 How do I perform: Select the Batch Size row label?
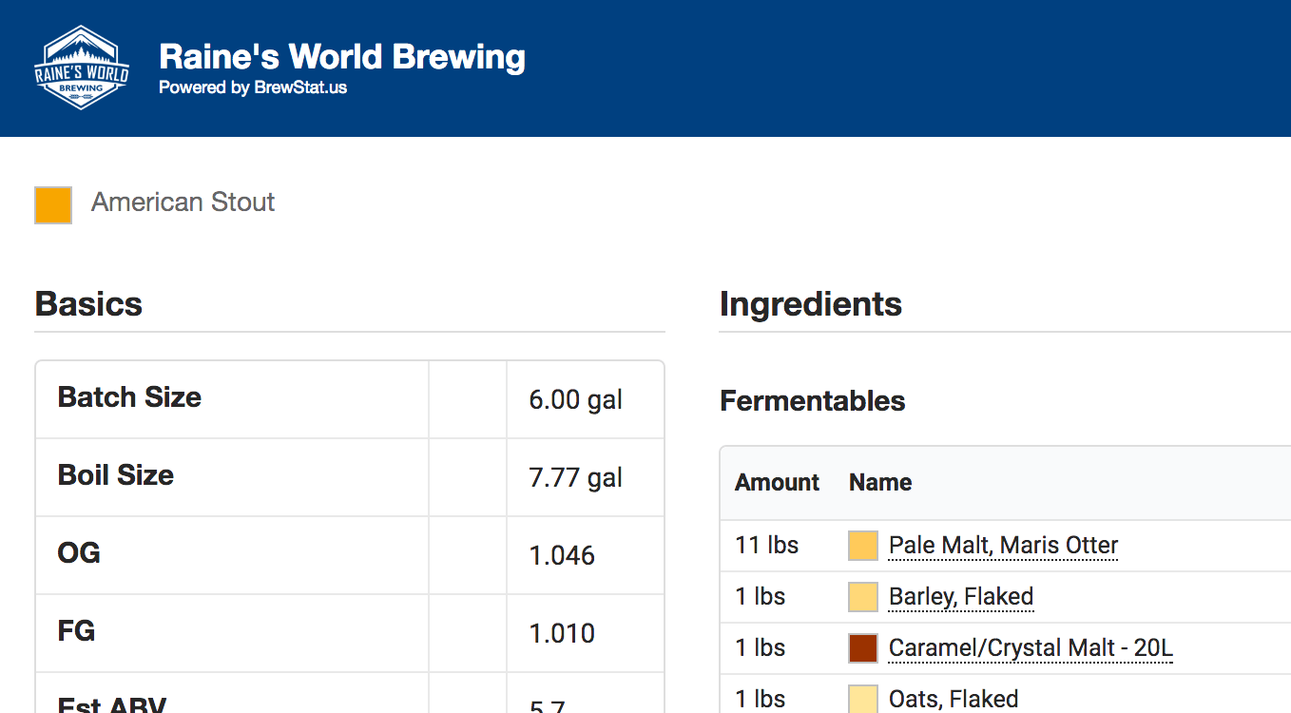[129, 397]
